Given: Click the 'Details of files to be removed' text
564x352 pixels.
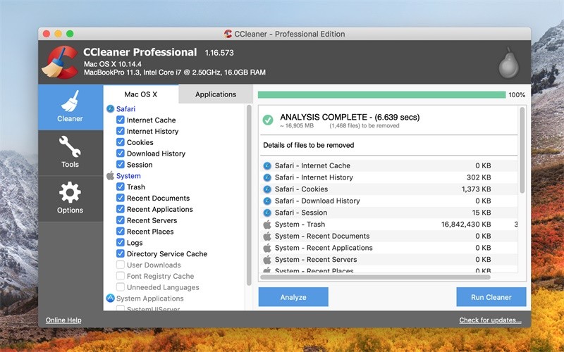Looking at the screenshot, I should click(309, 145).
